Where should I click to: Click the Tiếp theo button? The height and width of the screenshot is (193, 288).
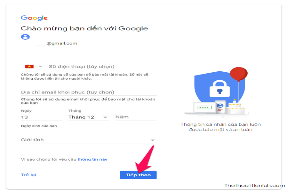tap(138, 175)
